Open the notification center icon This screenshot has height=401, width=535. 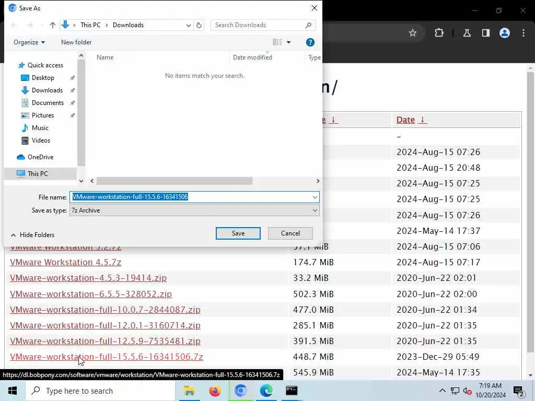pyautogui.click(x=518, y=391)
